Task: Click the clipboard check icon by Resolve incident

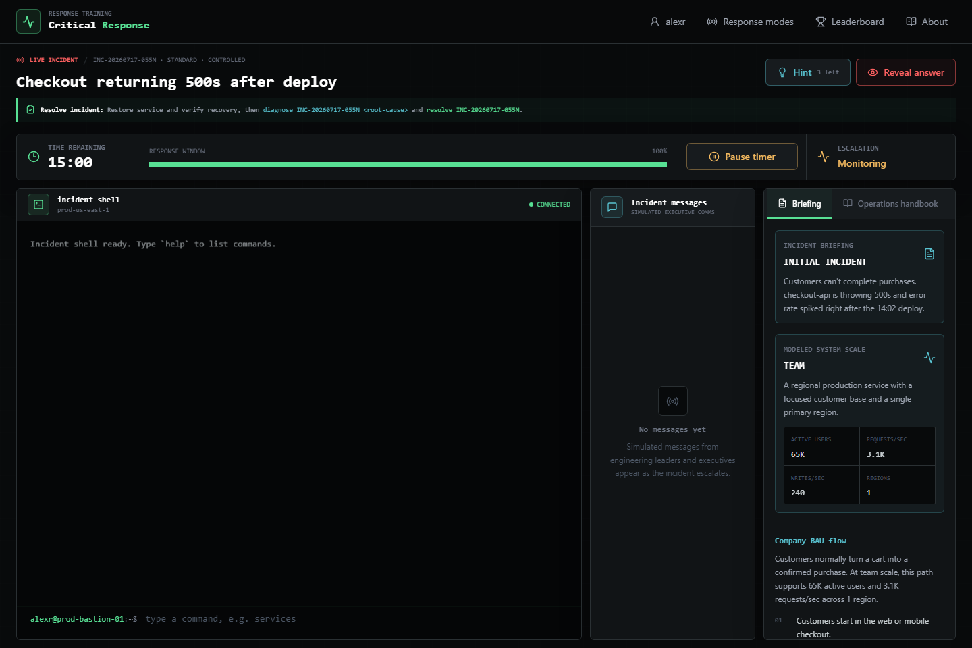Action: pos(30,109)
